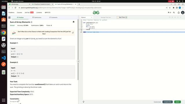Open Chrome's three-dot menu
This screenshot has width=185, height=104.
[183, 8]
